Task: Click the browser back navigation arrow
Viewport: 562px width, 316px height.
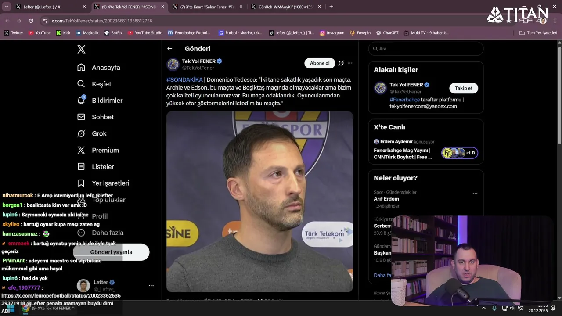Action: [x=7, y=21]
